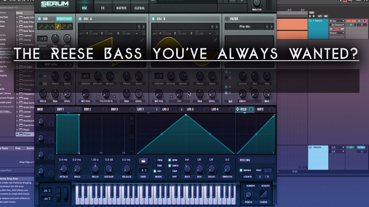Change the LFO grid size stepper
369x207 pixels.
(143, 170)
